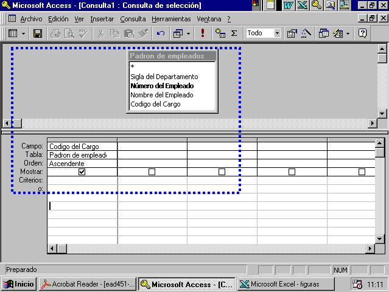Check Mostrar box in fourth grid column

pos(292,172)
